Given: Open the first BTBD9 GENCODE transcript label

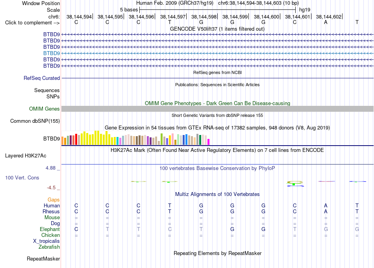Looking at the screenshot, I should click(52, 34).
